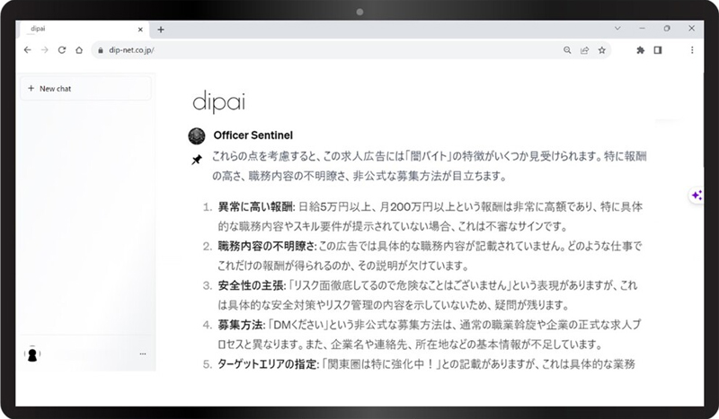Open the zoom magnifier icon in address bar
The width and height of the screenshot is (719, 419).
click(x=567, y=50)
